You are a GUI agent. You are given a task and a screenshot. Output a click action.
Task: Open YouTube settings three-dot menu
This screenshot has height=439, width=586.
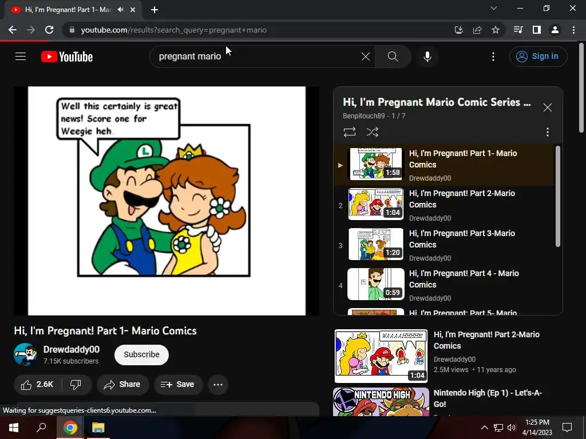click(x=493, y=57)
